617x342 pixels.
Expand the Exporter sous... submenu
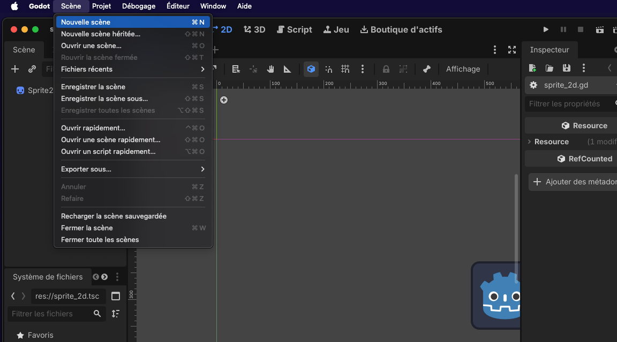(x=133, y=169)
